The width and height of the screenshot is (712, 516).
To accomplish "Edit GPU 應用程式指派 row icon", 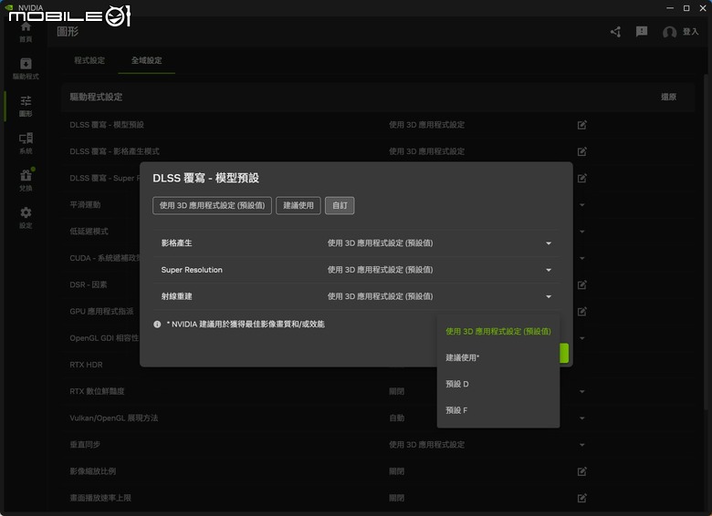I will tap(581, 312).
